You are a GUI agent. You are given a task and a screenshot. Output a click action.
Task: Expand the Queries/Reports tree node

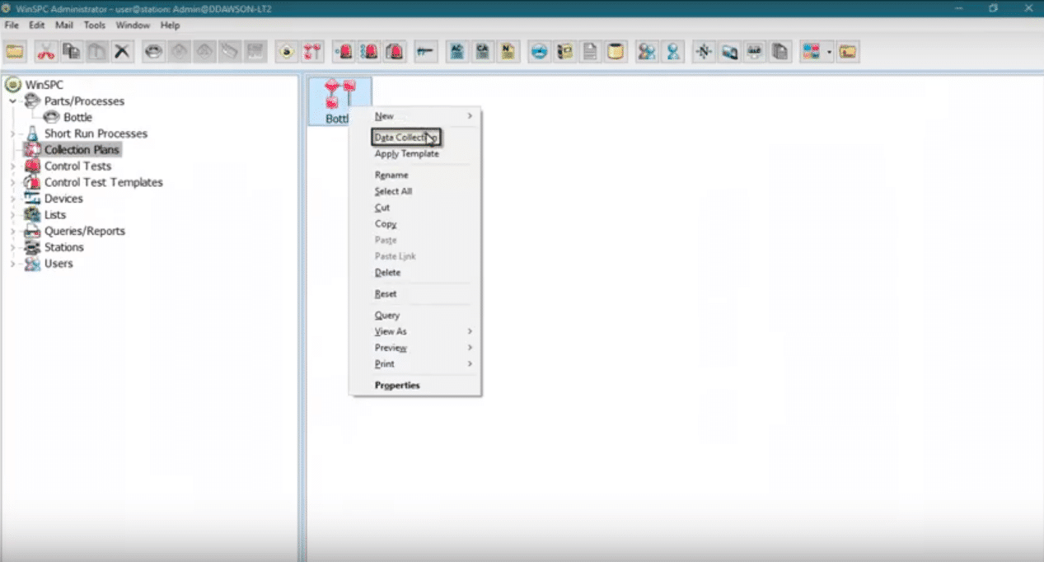[13, 232]
